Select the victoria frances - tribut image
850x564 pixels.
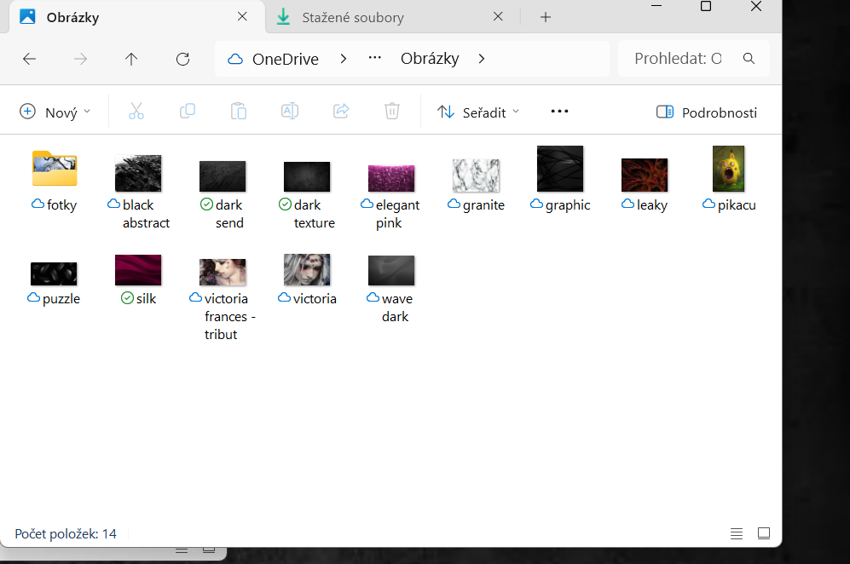pyautogui.click(x=223, y=300)
